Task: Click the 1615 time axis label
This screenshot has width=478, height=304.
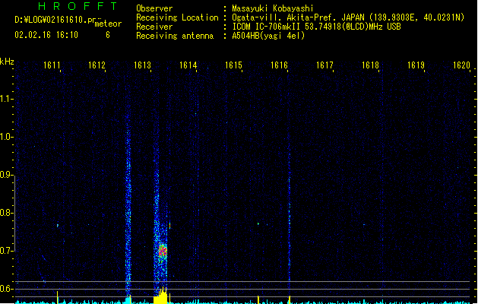Action: point(233,65)
